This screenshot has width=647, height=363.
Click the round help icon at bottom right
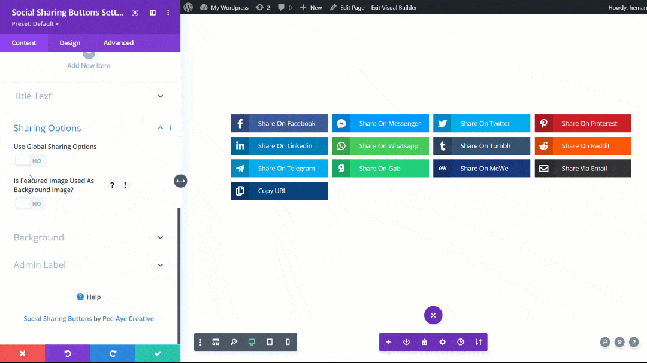pyautogui.click(x=634, y=342)
